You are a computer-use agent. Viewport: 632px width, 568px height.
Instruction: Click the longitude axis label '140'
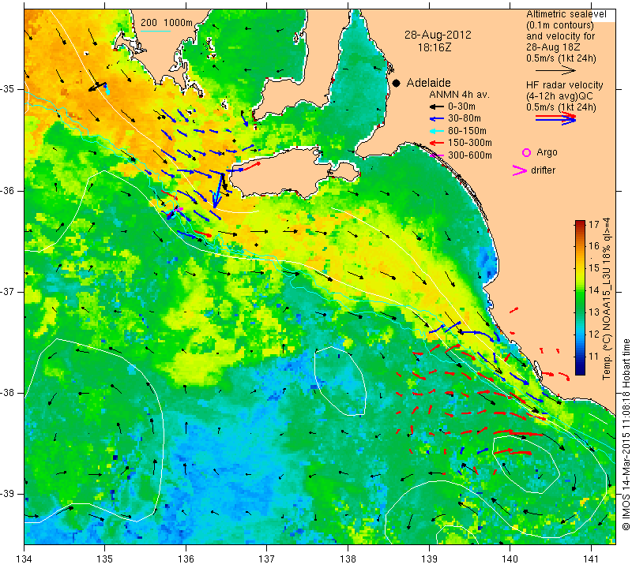click(510, 559)
